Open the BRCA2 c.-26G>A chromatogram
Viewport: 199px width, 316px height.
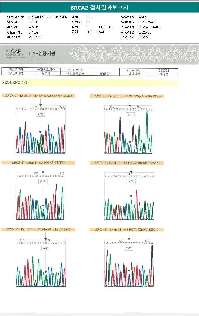[40, 196]
